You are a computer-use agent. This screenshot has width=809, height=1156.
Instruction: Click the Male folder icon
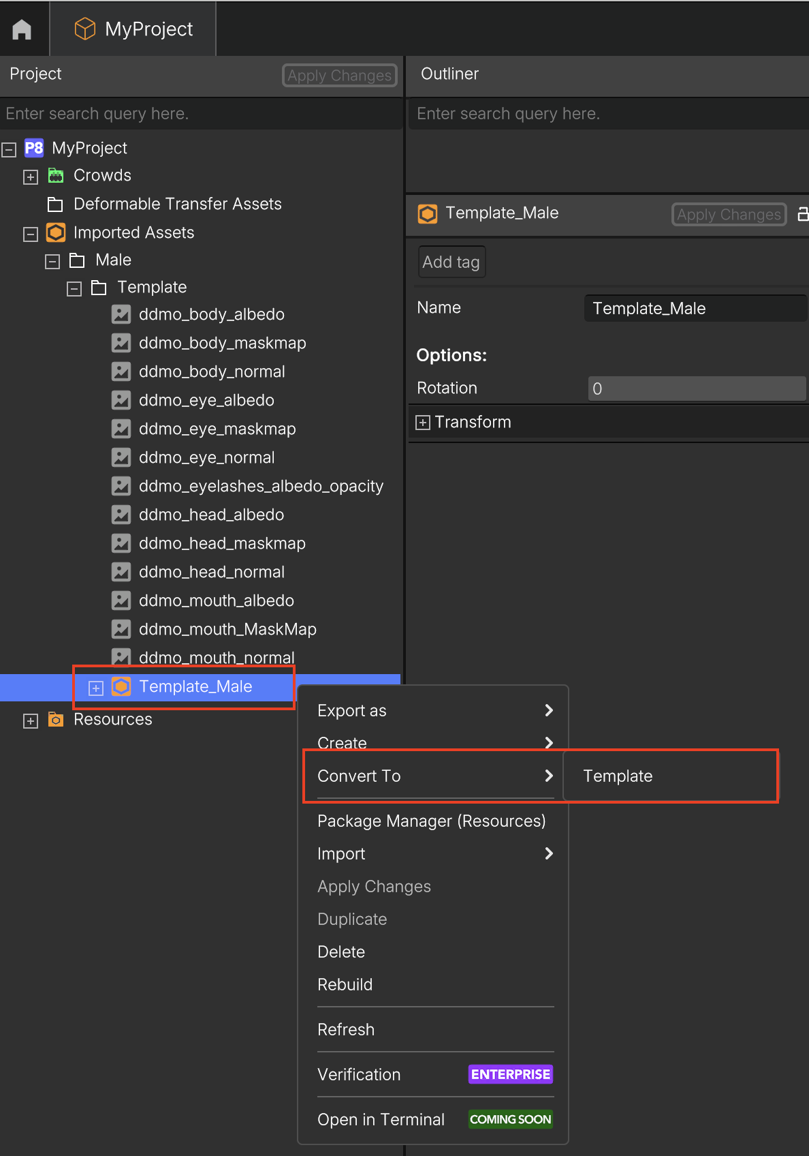[x=78, y=260]
